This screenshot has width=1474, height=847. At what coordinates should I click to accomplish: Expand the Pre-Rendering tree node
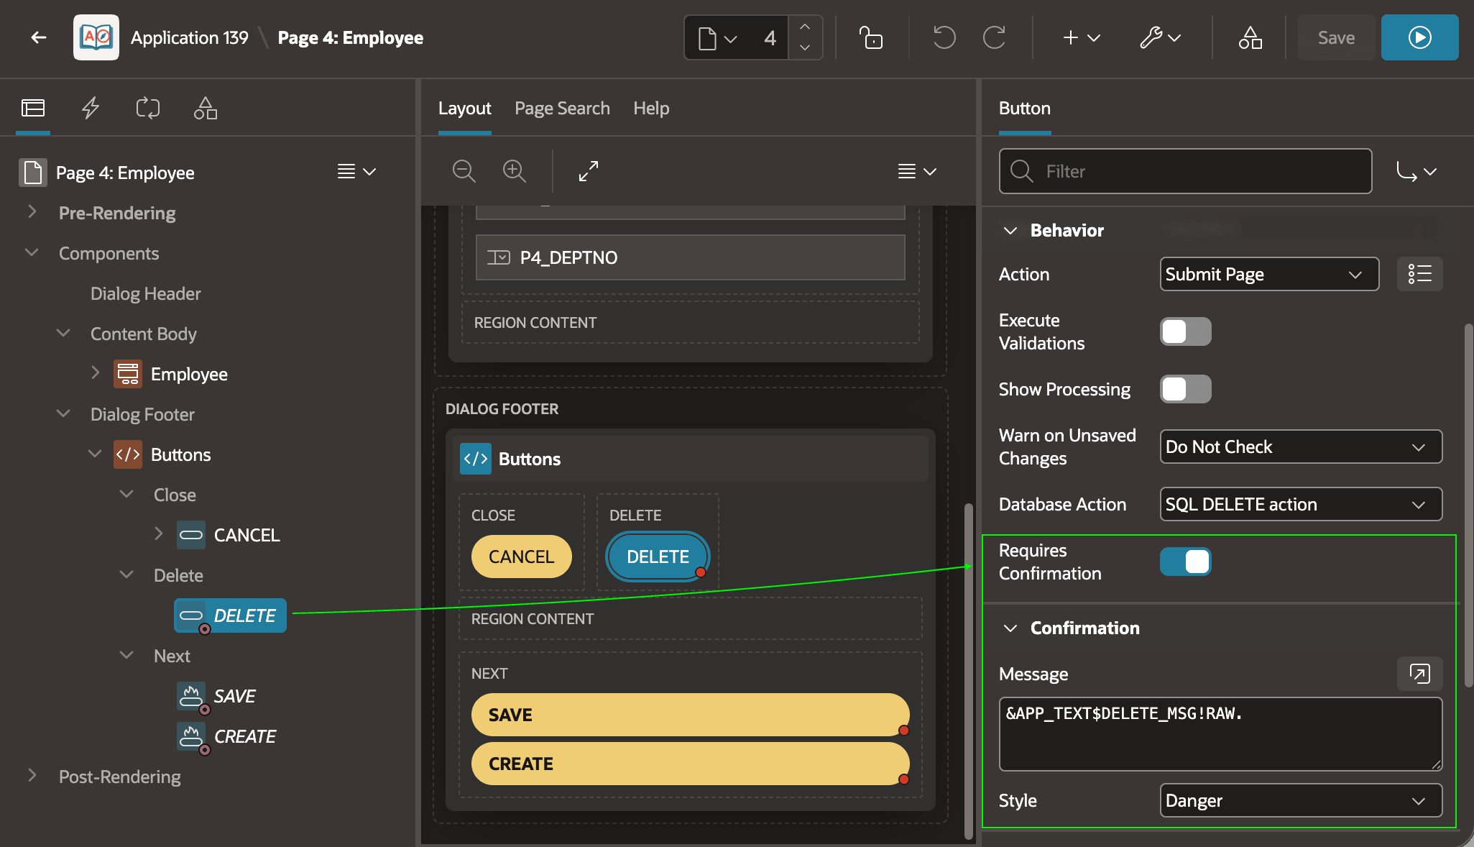(x=32, y=212)
